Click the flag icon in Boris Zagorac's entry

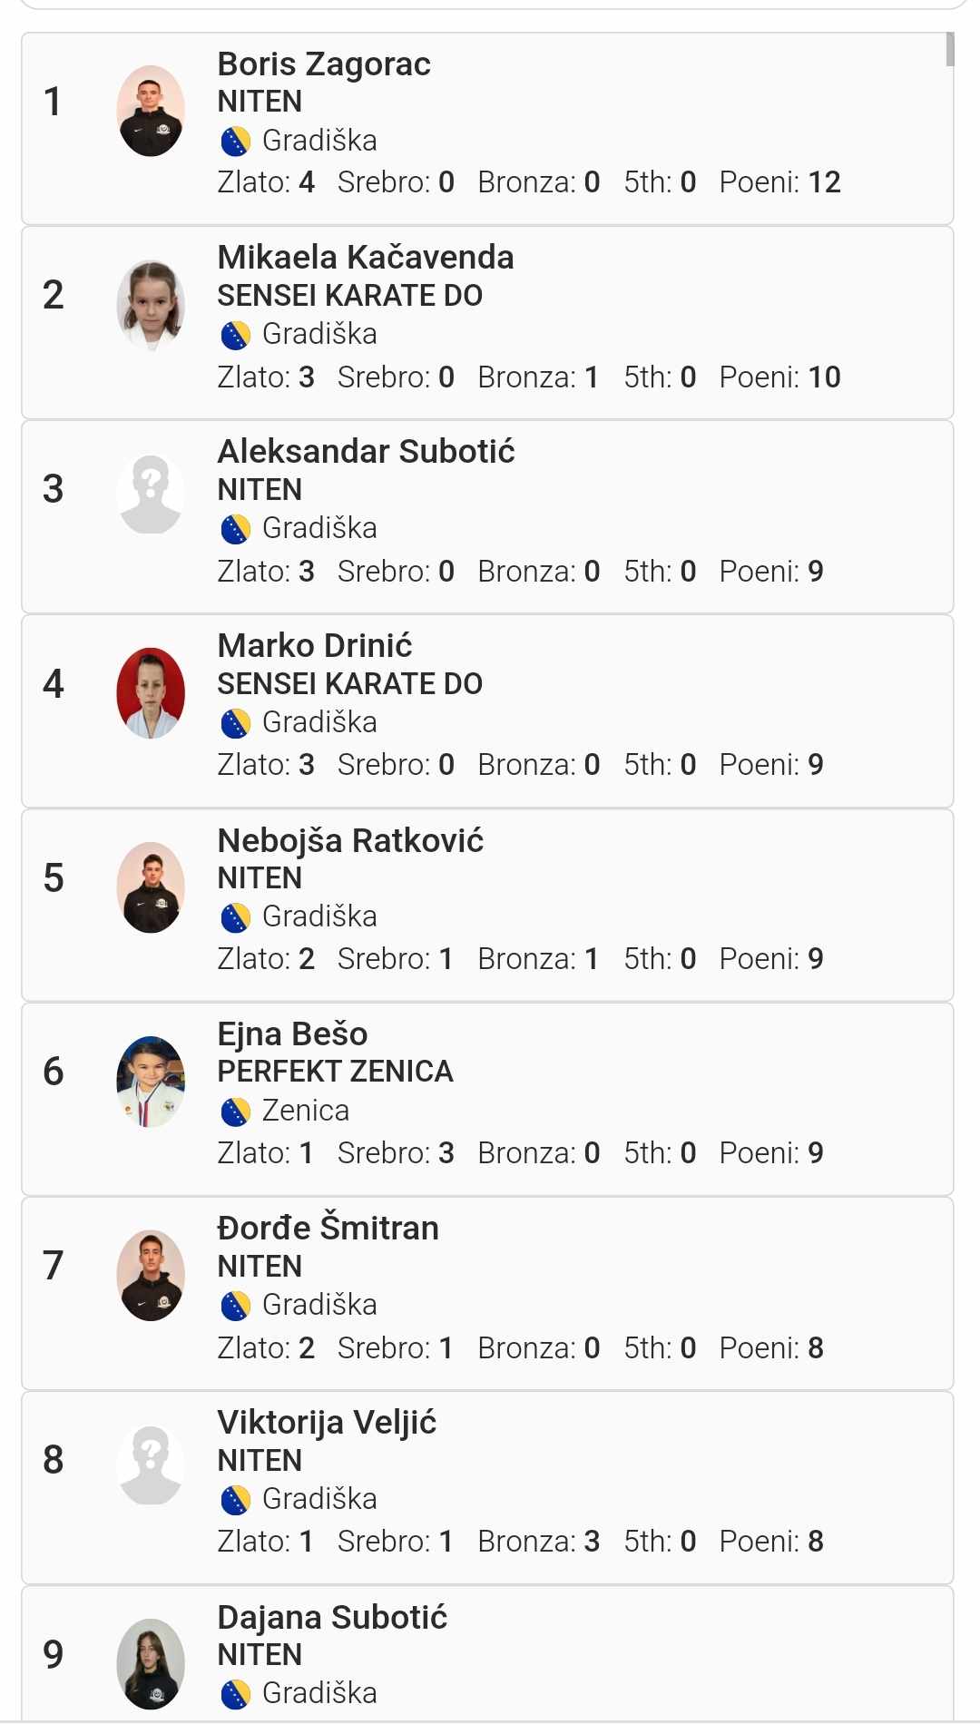pos(235,142)
